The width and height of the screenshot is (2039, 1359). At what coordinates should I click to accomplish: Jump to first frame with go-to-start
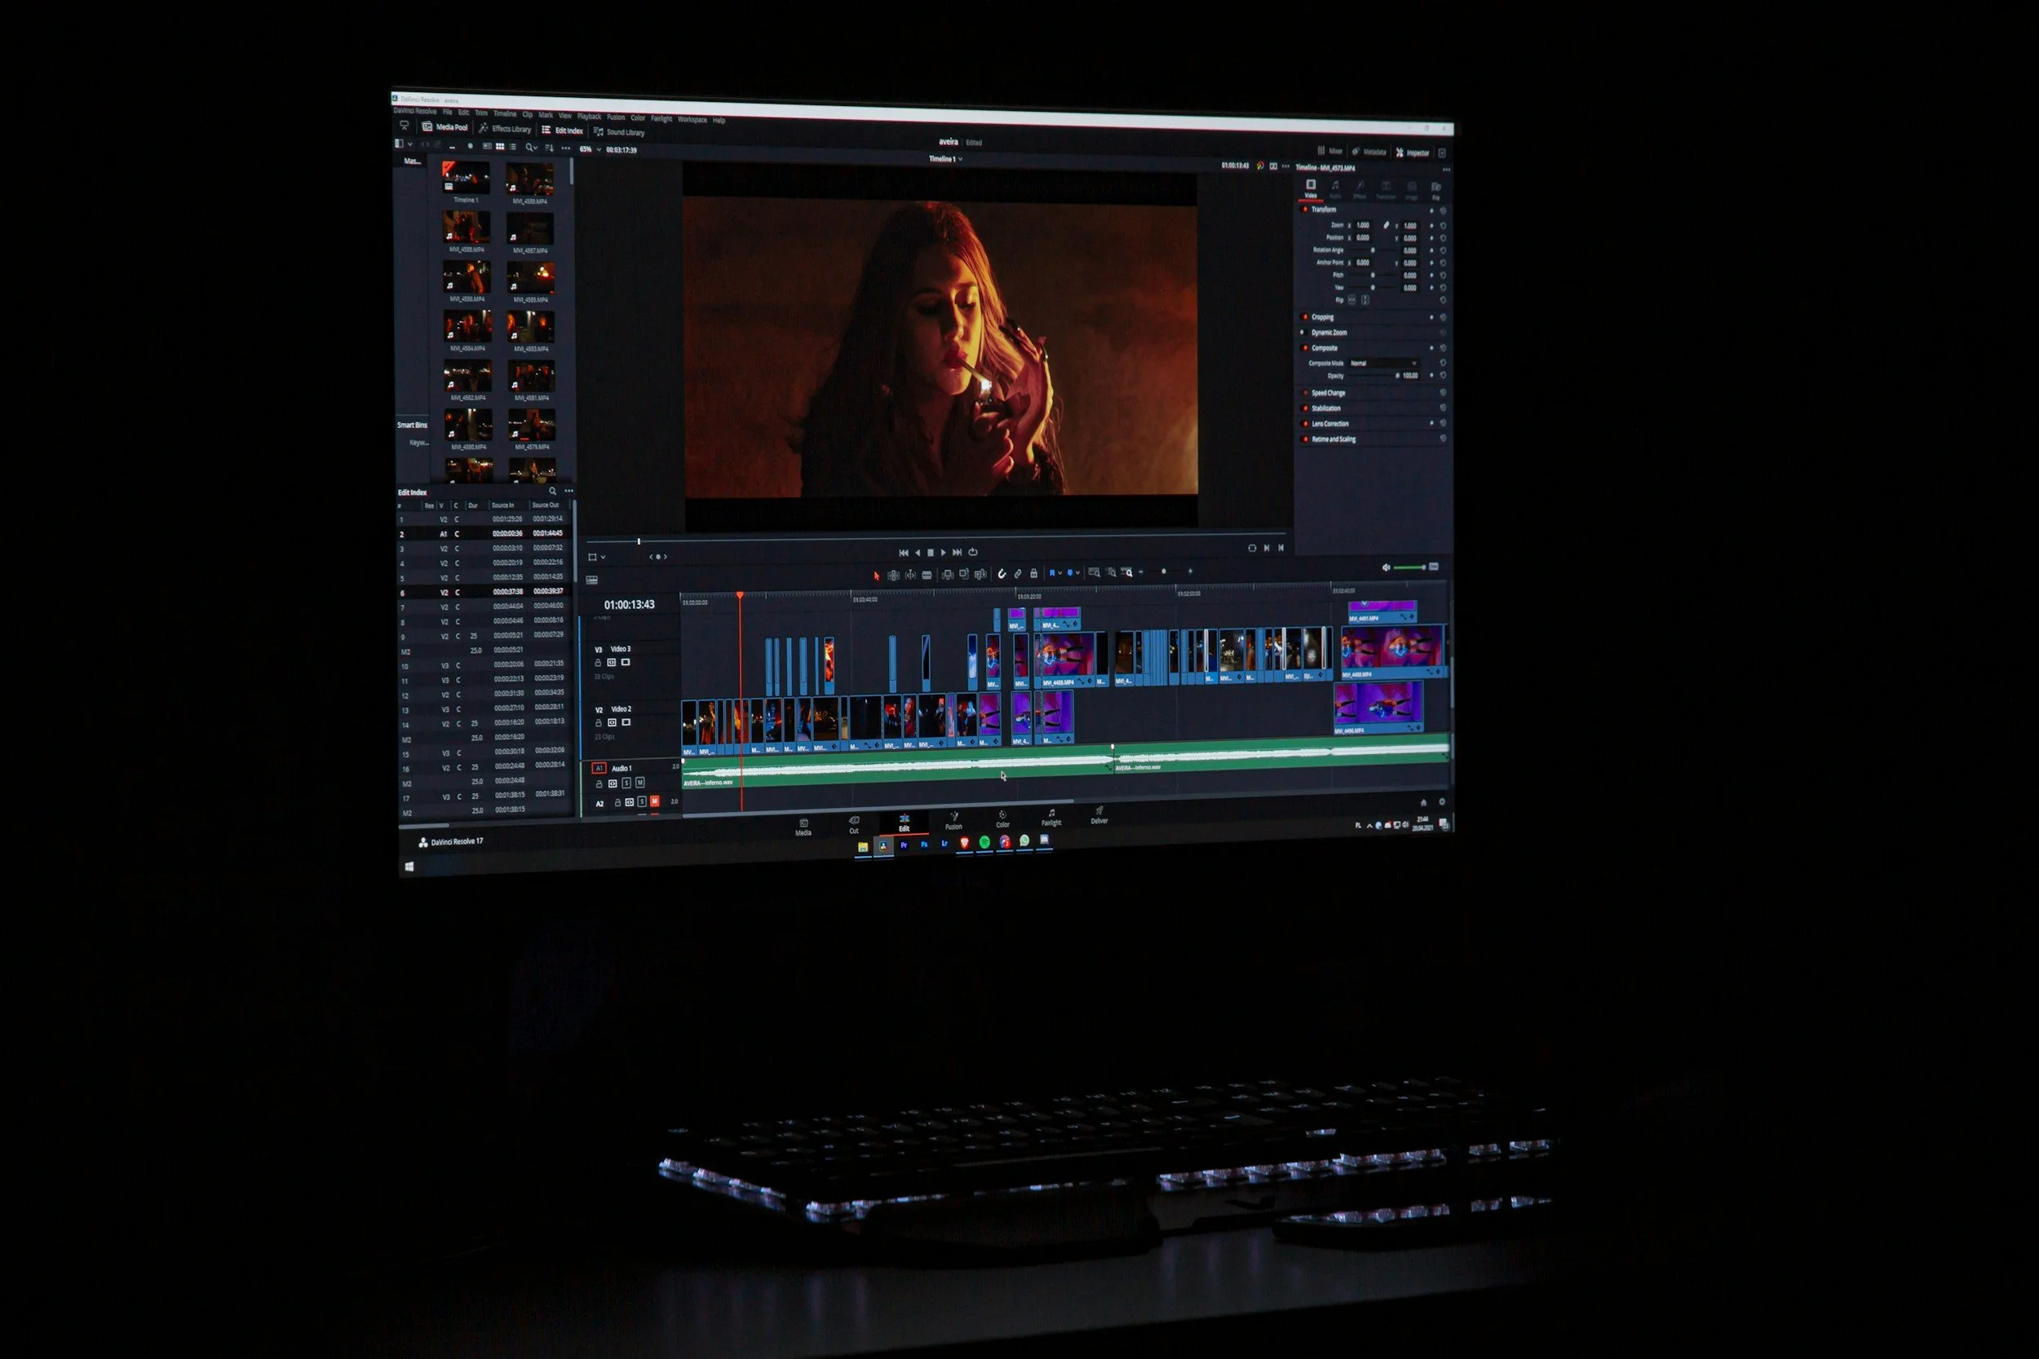[904, 552]
